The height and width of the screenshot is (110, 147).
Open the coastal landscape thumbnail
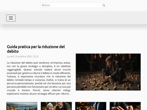(22, 106)
